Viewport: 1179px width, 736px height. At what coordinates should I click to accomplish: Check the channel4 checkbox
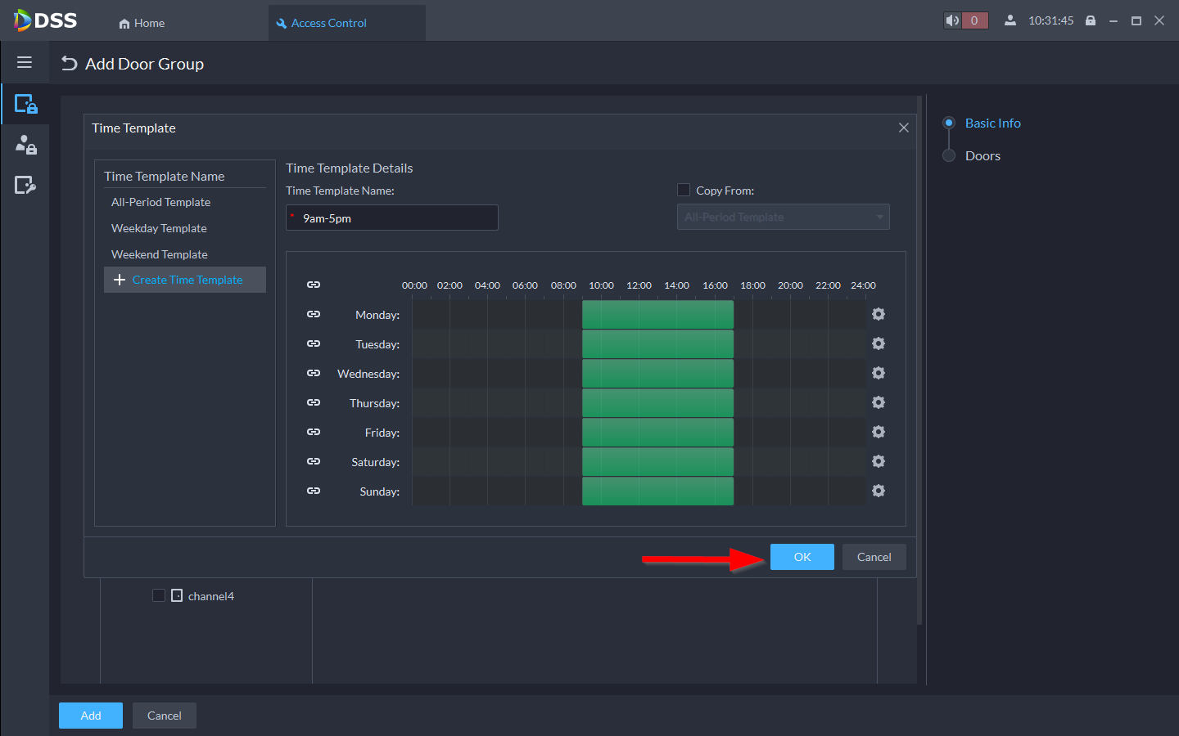pyautogui.click(x=159, y=595)
